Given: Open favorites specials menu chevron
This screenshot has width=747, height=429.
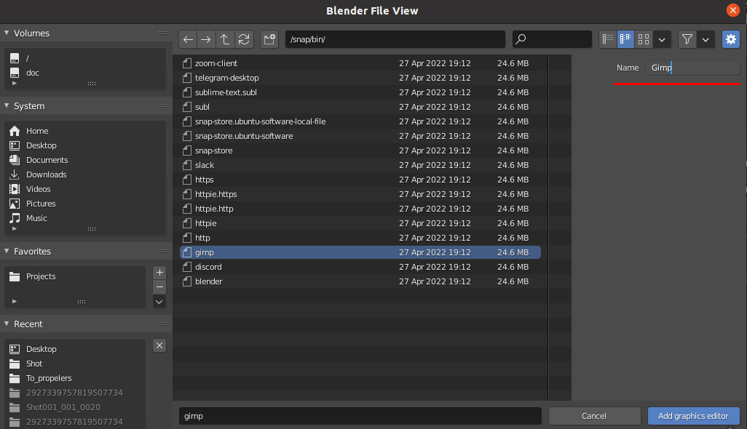Looking at the screenshot, I should pos(159,302).
